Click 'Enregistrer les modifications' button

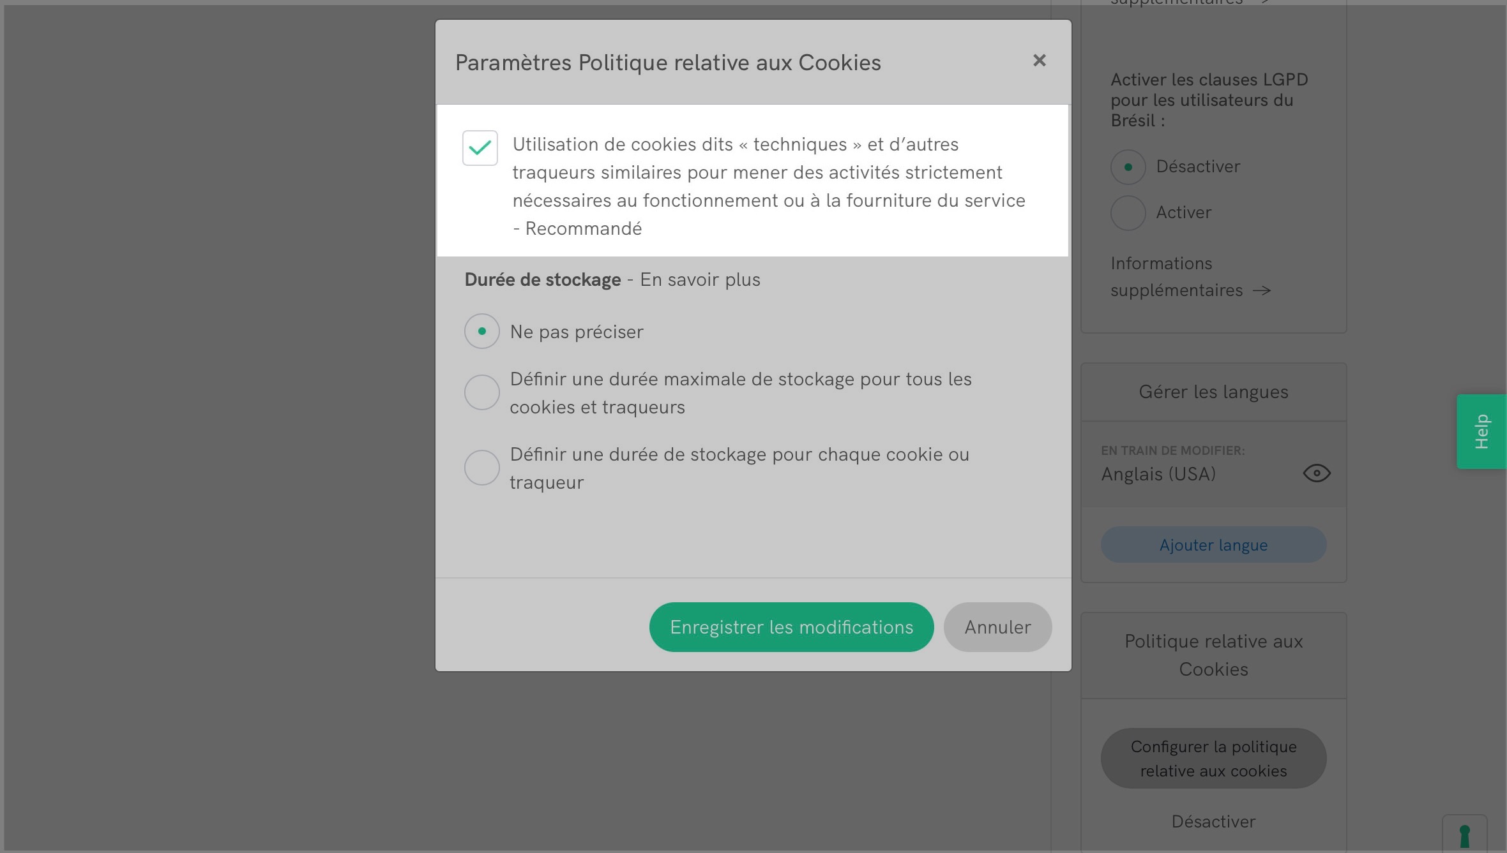[791, 627]
